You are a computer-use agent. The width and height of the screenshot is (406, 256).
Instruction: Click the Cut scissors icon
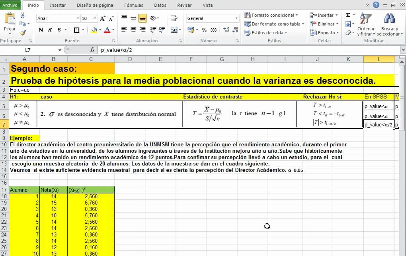(23, 15)
